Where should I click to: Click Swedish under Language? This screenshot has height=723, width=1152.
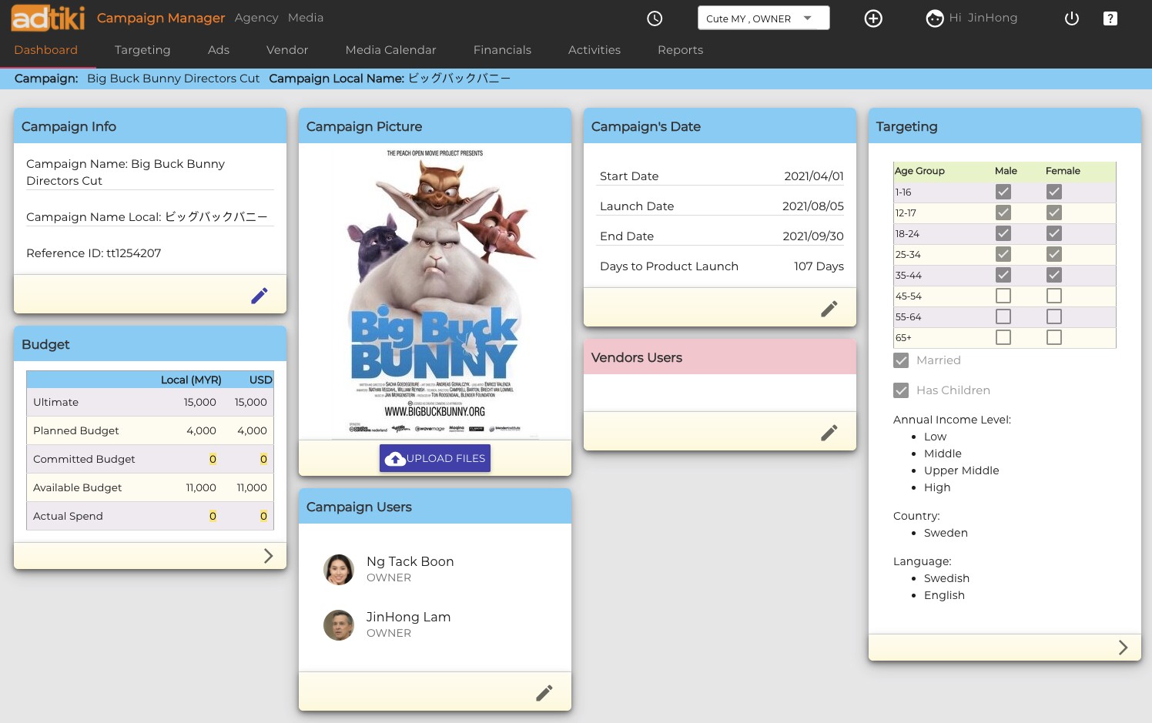tap(946, 578)
